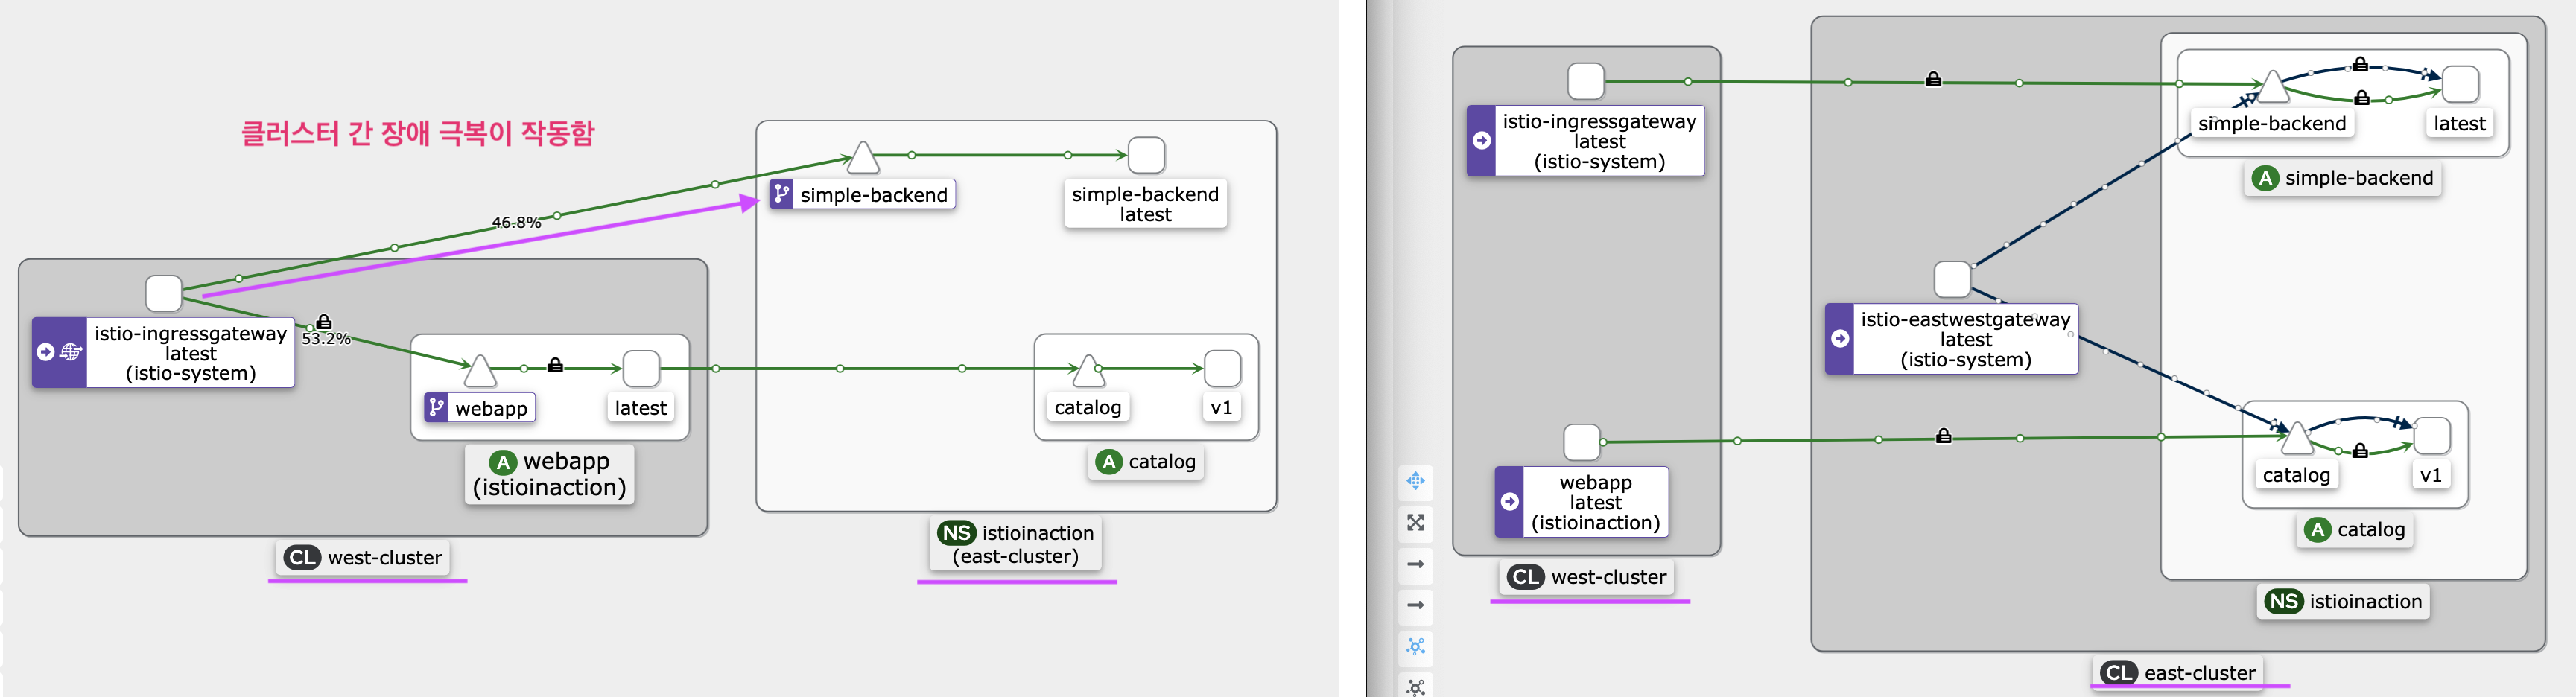
Task: Click CL badge on left west-cluster label
Action: click(x=302, y=557)
